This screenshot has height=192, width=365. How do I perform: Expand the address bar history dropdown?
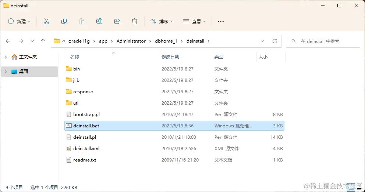(262, 41)
